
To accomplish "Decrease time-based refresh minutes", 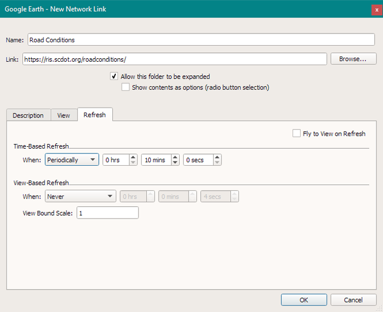I will coord(175,163).
